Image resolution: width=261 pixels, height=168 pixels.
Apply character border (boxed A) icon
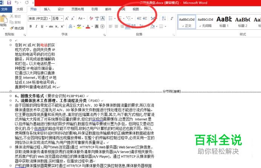[103, 18]
